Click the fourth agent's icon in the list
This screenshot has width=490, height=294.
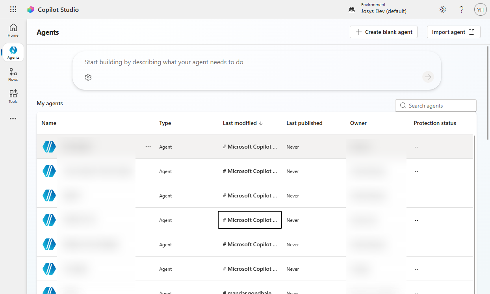(49, 220)
